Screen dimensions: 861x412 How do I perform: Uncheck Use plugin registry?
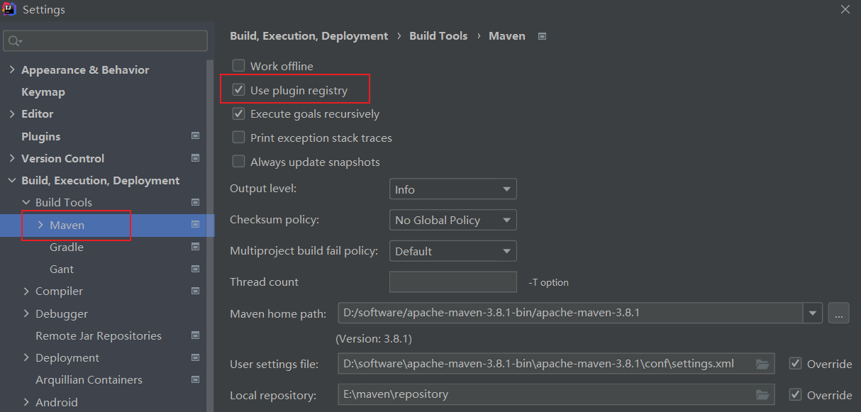pyautogui.click(x=238, y=89)
